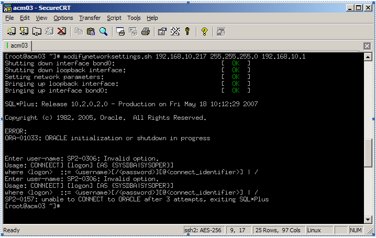The image size is (376, 238).
Task: Click 'Bringing up loopback interface:' line
Action: pyautogui.click(x=62, y=84)
